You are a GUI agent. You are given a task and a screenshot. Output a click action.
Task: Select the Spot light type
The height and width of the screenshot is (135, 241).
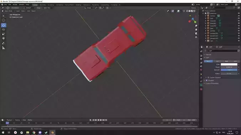click(x=226, y=61)
